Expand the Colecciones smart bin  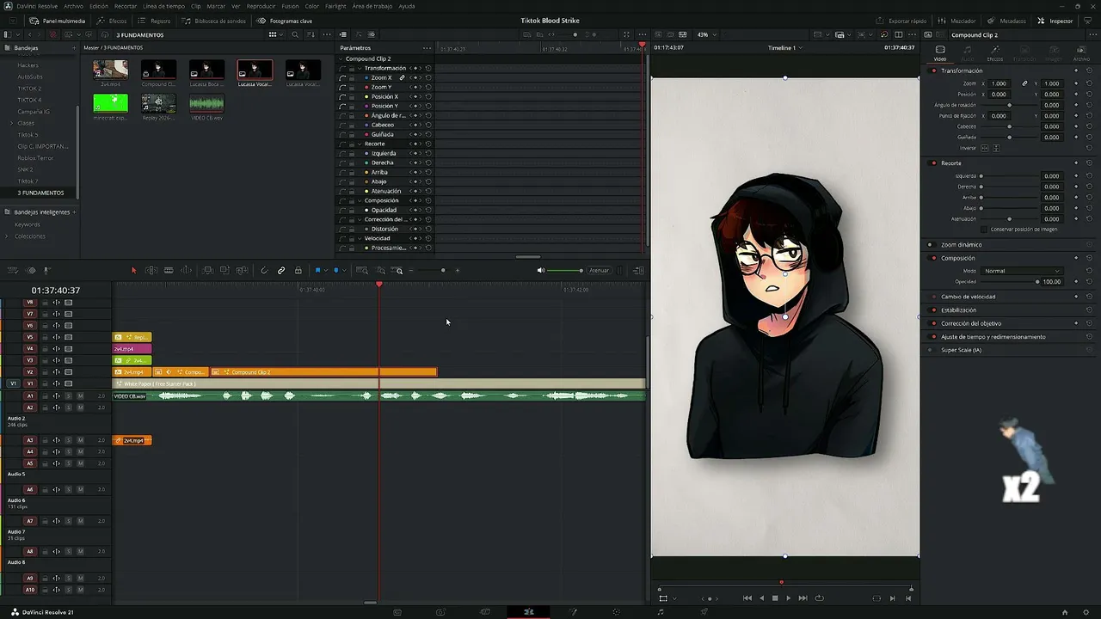tap(7, 236)
